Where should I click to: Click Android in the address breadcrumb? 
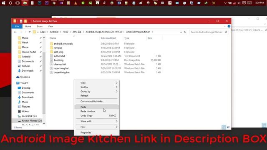pos(54,32)
